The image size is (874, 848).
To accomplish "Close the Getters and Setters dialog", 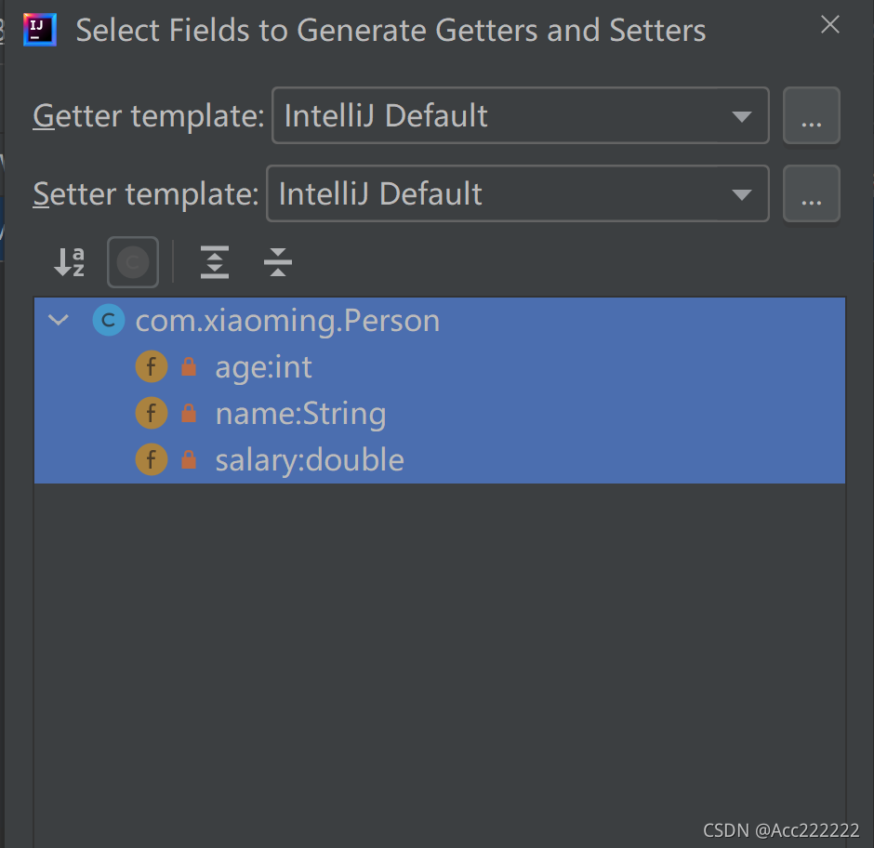I will 830,24.
